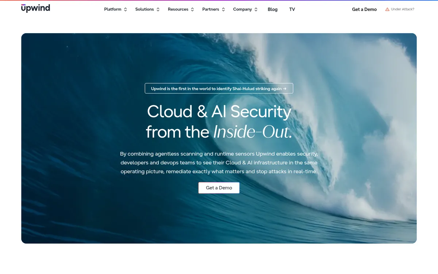
Task: Click Get a Demo in the header
Action: (x=364, y=9)
